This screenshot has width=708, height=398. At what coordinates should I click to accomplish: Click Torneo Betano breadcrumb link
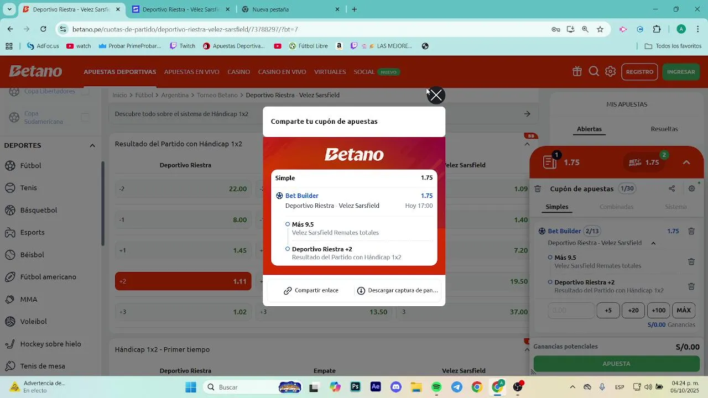click(x=217, y=95)
